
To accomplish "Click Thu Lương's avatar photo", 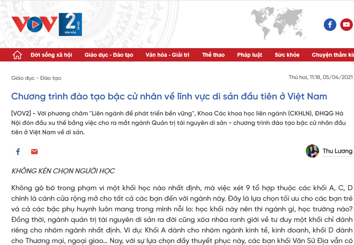I will [x=312, y=152].
